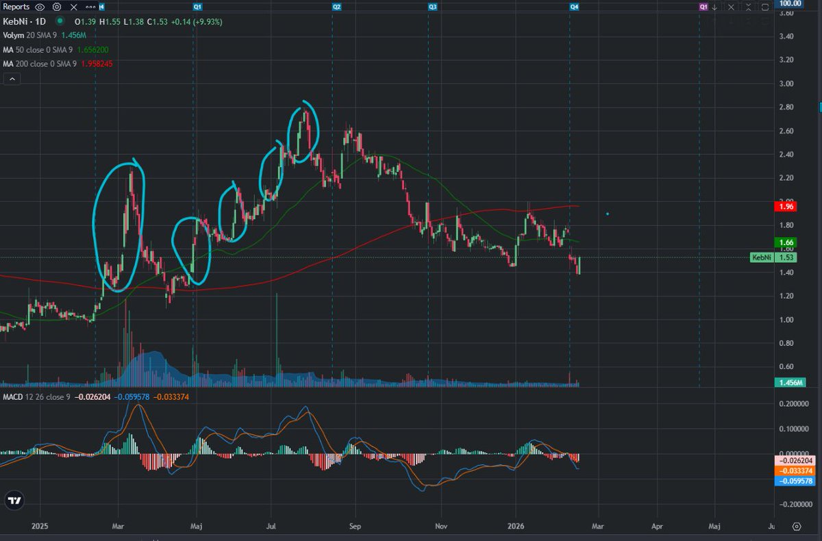Click the orange -0.033374 signal axis label
The image size is (822, 541).
795,471
